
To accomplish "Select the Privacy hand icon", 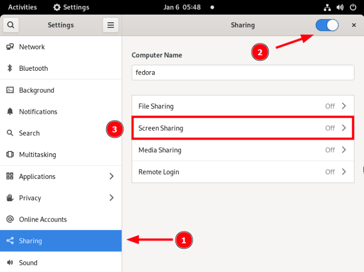I will tap(10, 197).
